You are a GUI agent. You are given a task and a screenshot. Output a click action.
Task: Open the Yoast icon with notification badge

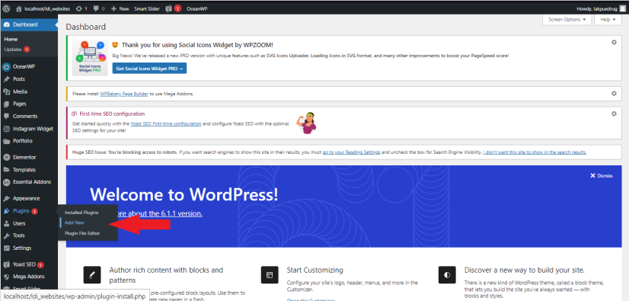point(169,8)
